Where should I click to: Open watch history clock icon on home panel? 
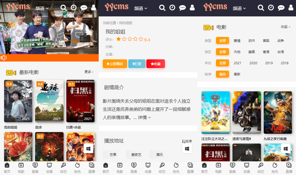tap(73, 8)
